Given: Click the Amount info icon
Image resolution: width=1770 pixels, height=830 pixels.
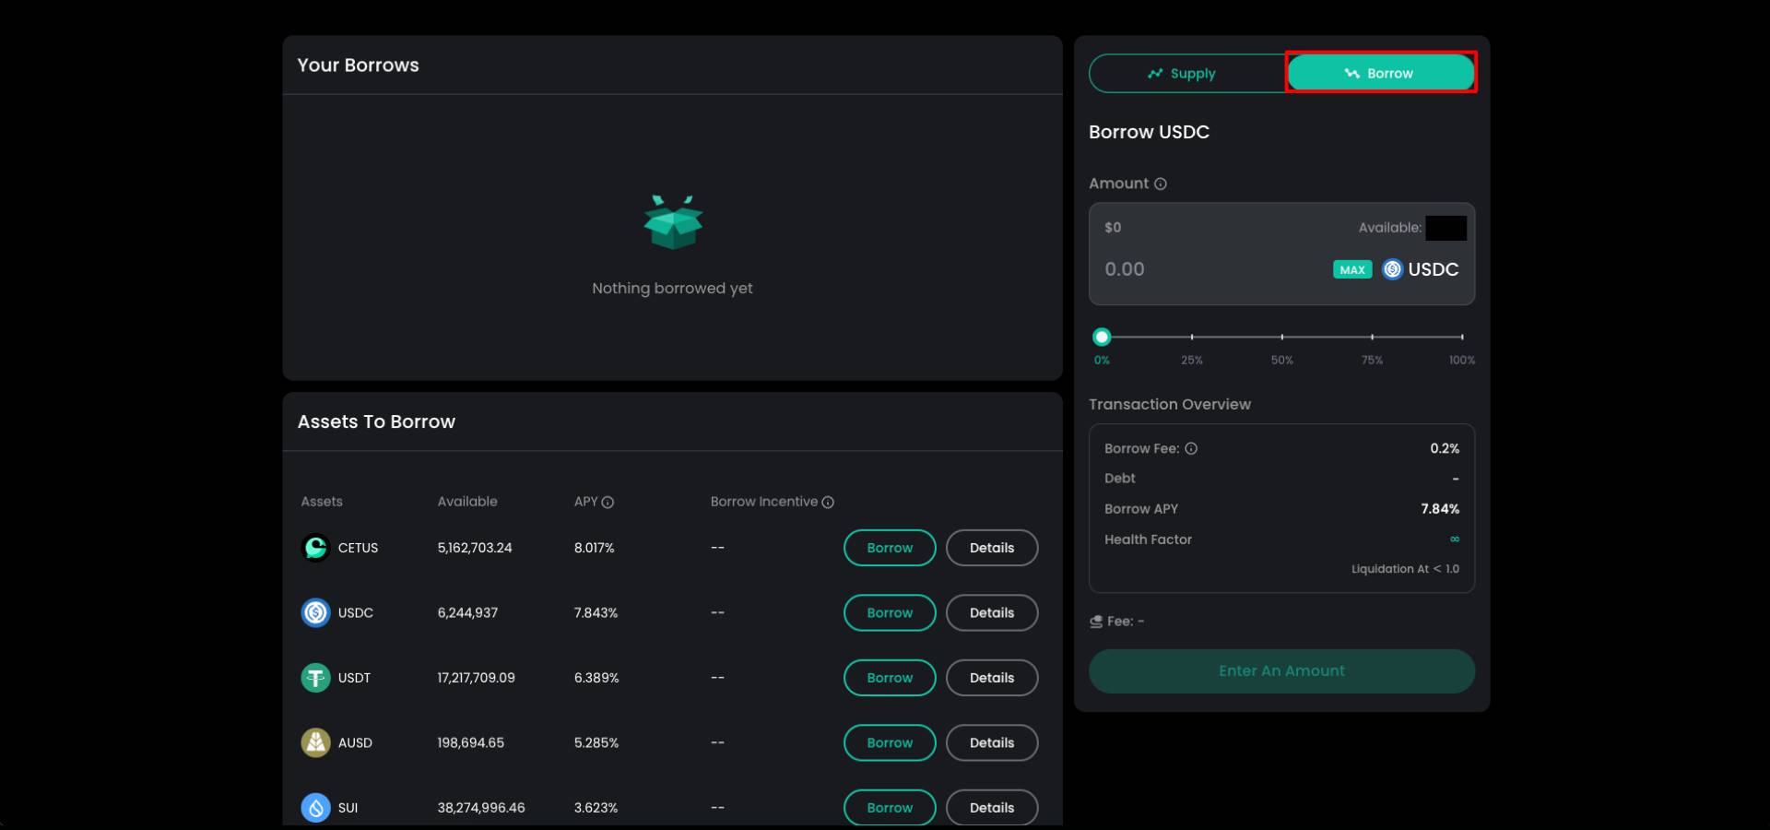Looking at the screenshot, I should pyautogui.click(x=1161, y=184).
